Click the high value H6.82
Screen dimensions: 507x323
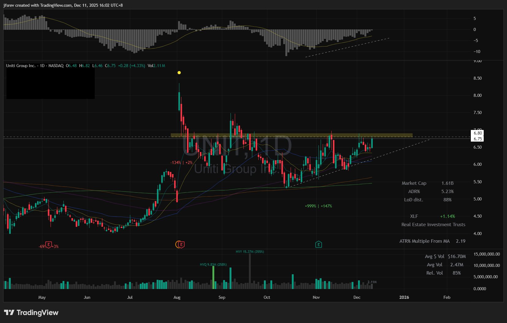click(x=85, y=66)
